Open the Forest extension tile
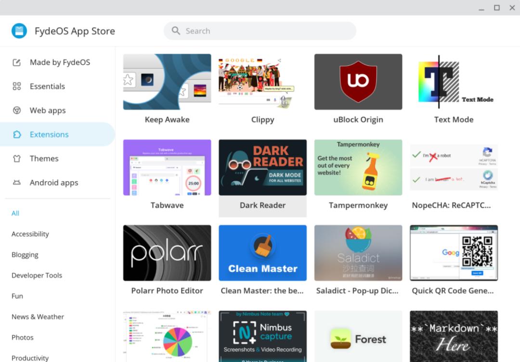This screenshot has width=520, height=362. tap(358, 336)
